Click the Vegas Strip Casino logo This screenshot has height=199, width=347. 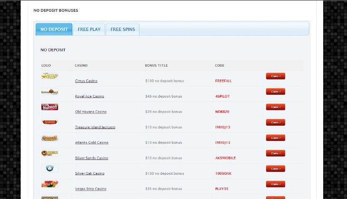click(x=50, y=184)
